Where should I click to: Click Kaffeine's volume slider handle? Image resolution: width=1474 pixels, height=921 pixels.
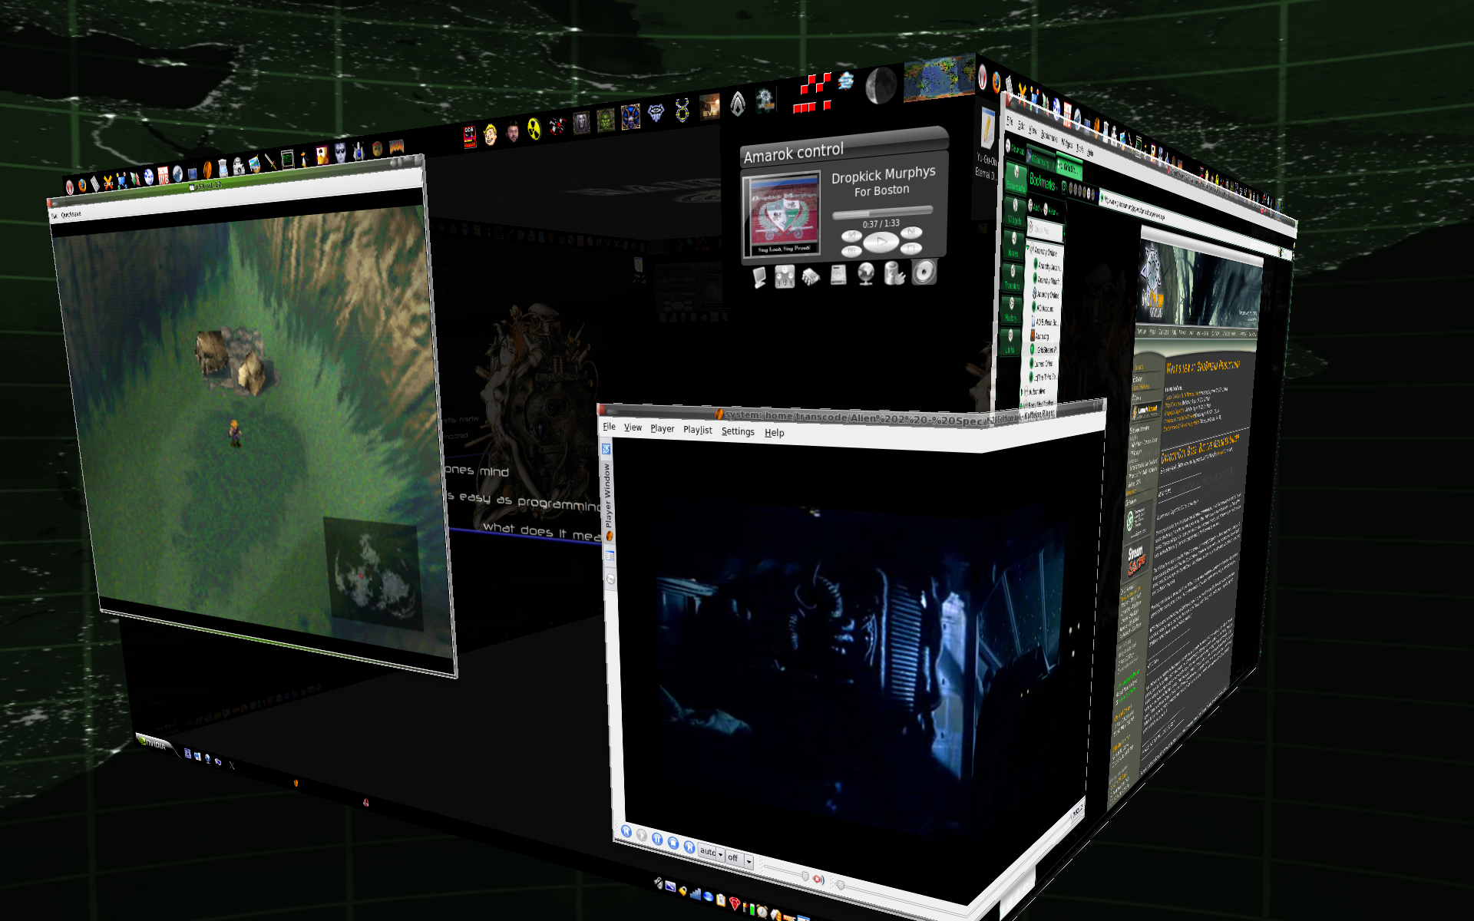805,876
